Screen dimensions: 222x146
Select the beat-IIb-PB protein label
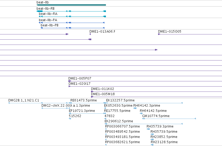50,25
